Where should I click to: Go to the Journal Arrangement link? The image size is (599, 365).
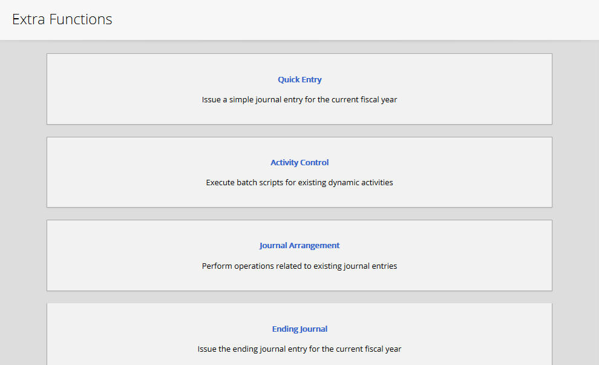pyautogui.click(x=299, y=245)
